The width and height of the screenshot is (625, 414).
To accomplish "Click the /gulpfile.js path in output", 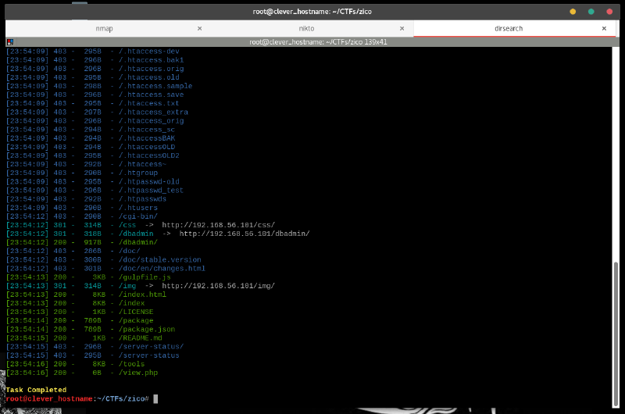I will coord(146,277).
